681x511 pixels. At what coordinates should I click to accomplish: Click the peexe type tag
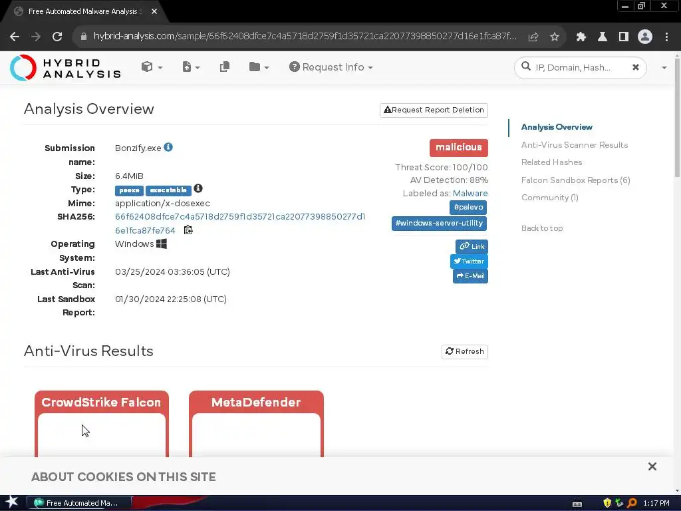click(x=129, y=190)
